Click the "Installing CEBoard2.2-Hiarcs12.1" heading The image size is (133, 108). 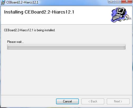tap(39, 12)
